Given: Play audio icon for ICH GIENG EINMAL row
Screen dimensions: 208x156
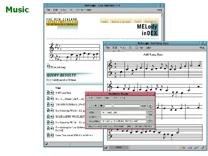Looking at the screenshot, I should pos(52,105).
